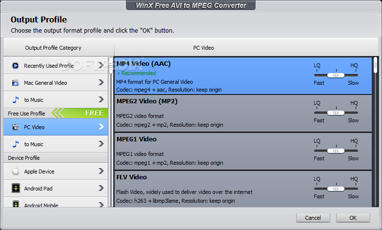Select the PC Video category
The width and height of the screenshot is (382, 230).
point(56,127)
